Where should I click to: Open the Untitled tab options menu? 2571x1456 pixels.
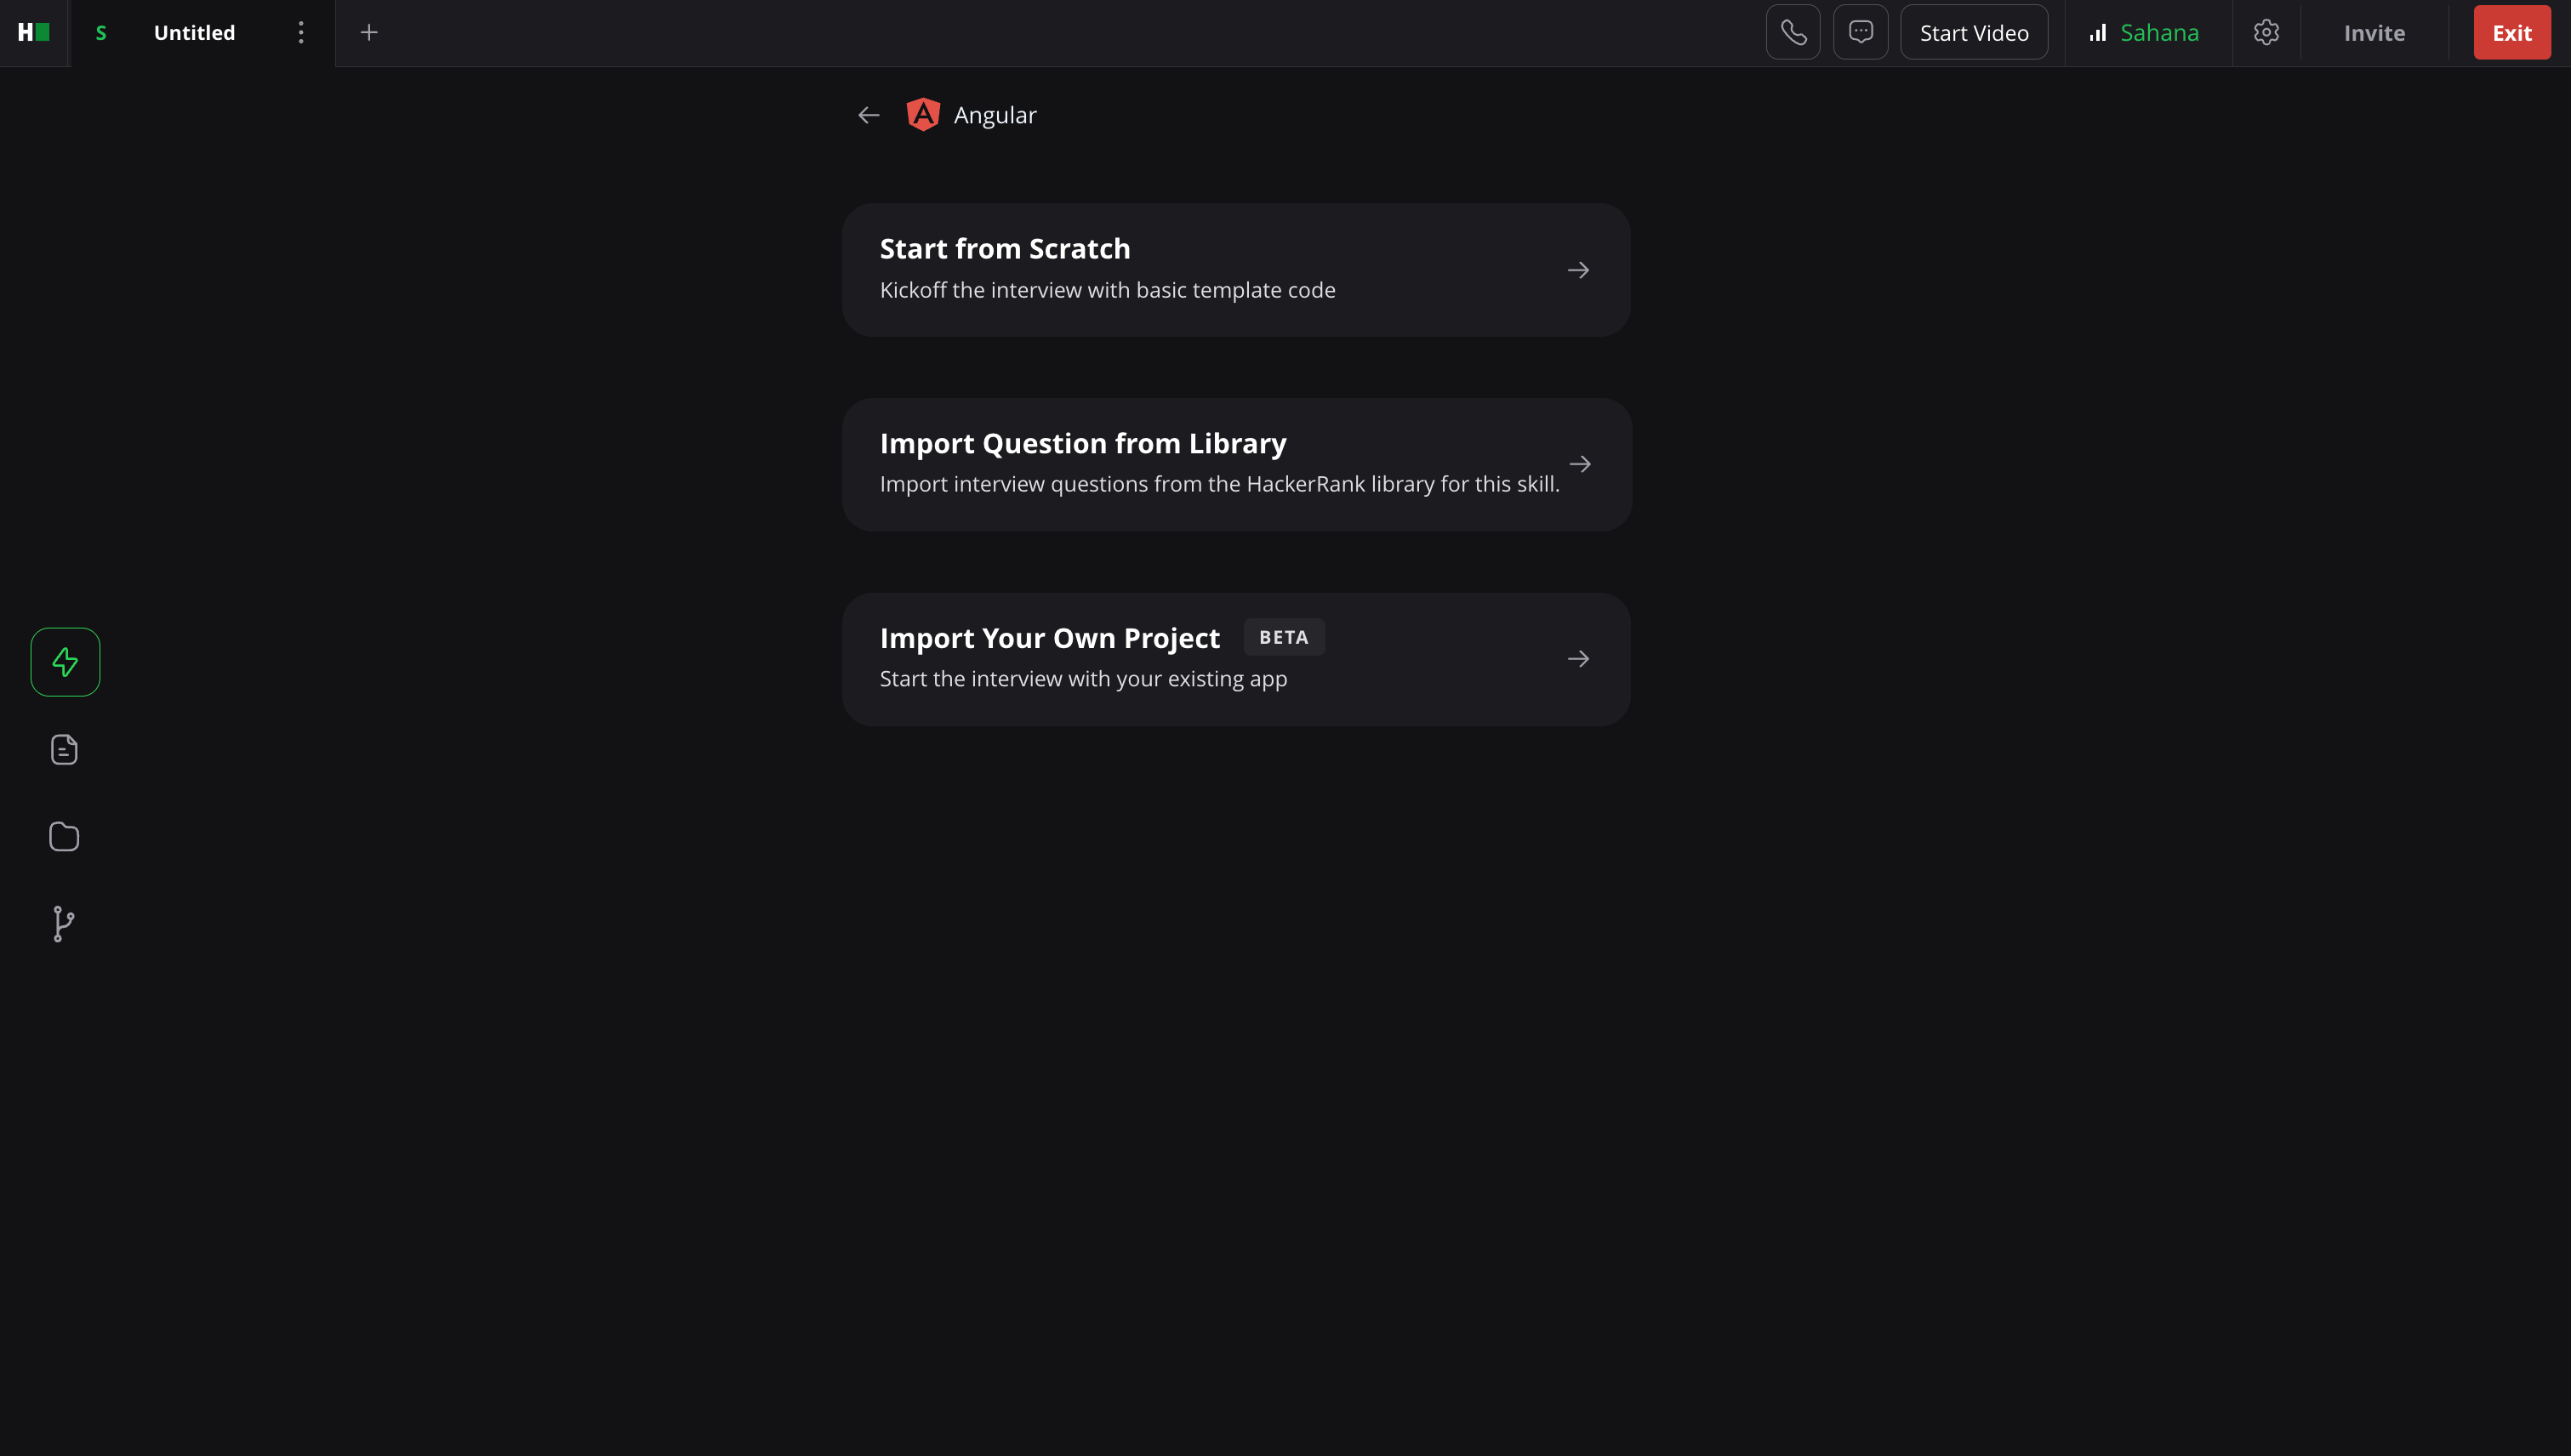coord(300,33)
